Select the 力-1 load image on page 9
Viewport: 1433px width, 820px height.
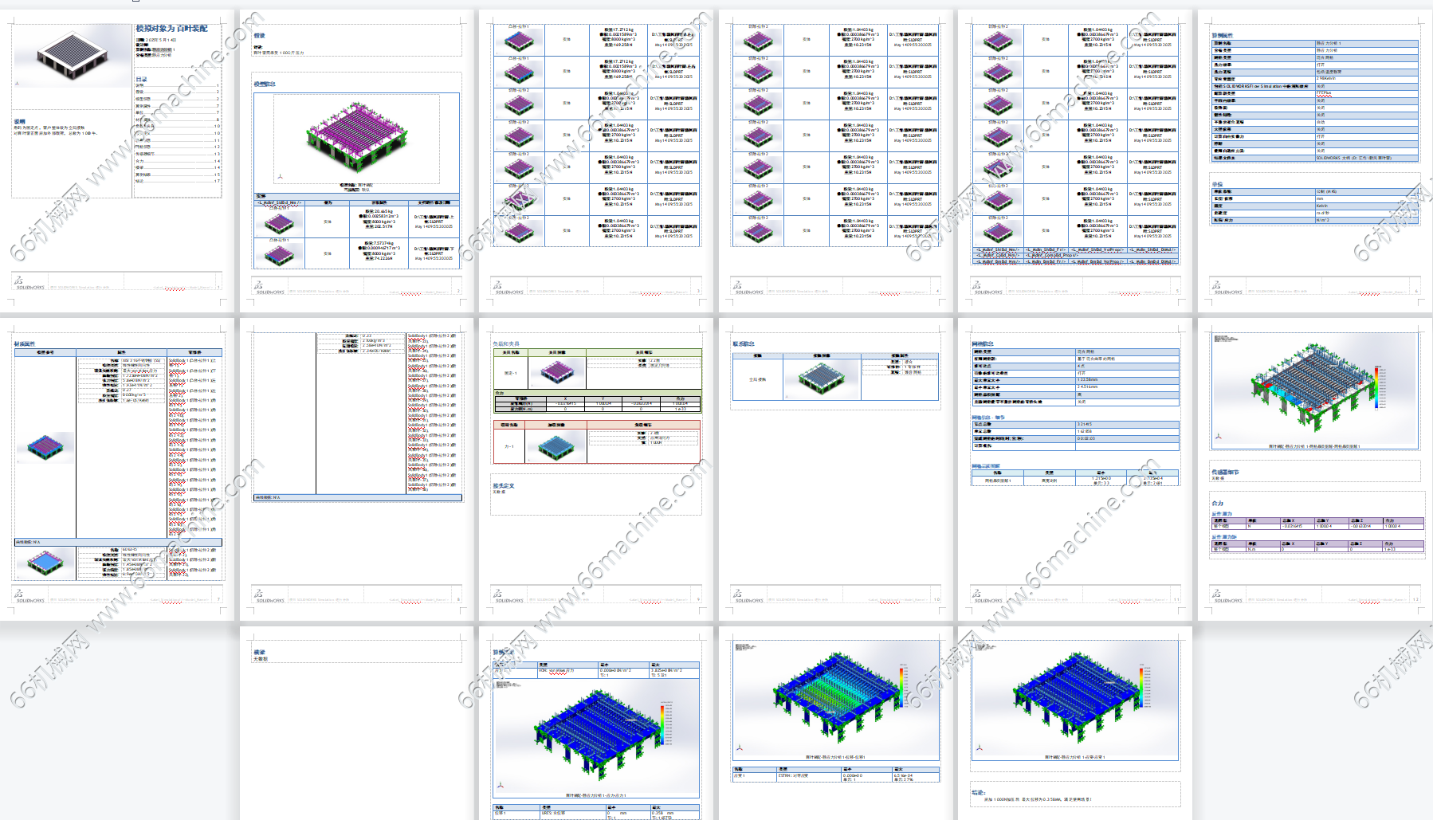(x=556, y=446)
